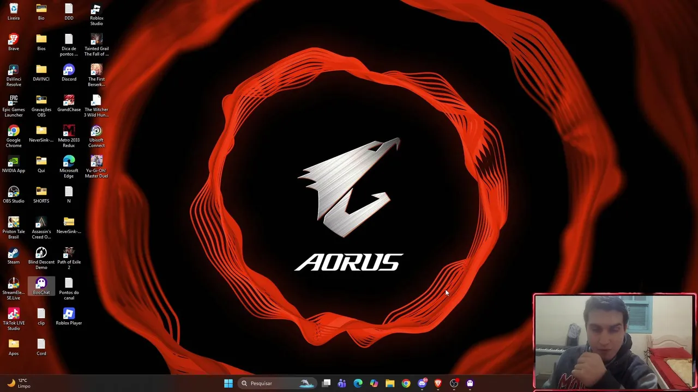Click the webcam overlay thumbnail
The width and height of the screenshot is (698, 392).
[x=615, y=342]
